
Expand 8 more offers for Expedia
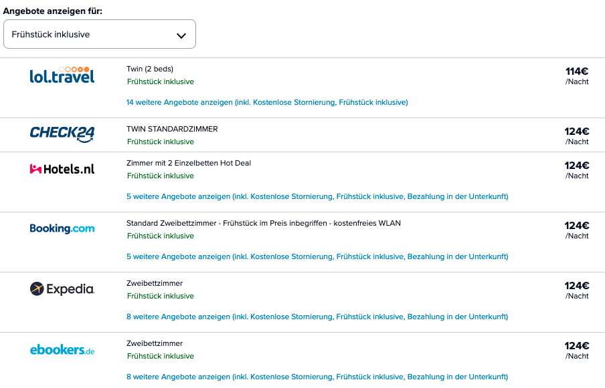(x=317, y=317)
